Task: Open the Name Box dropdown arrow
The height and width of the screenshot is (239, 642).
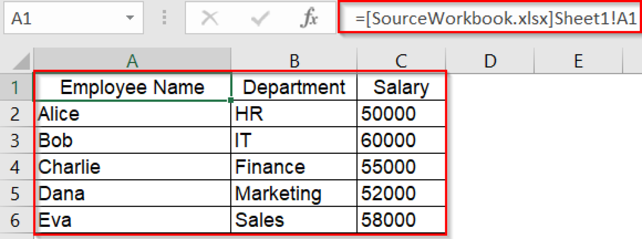Action: (130, 18)
